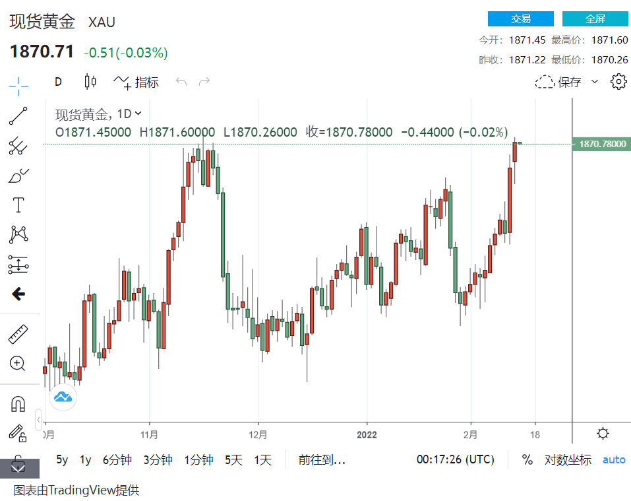Open chart settings gear at top right
The image size is (631, 501).
coord(618,82)
